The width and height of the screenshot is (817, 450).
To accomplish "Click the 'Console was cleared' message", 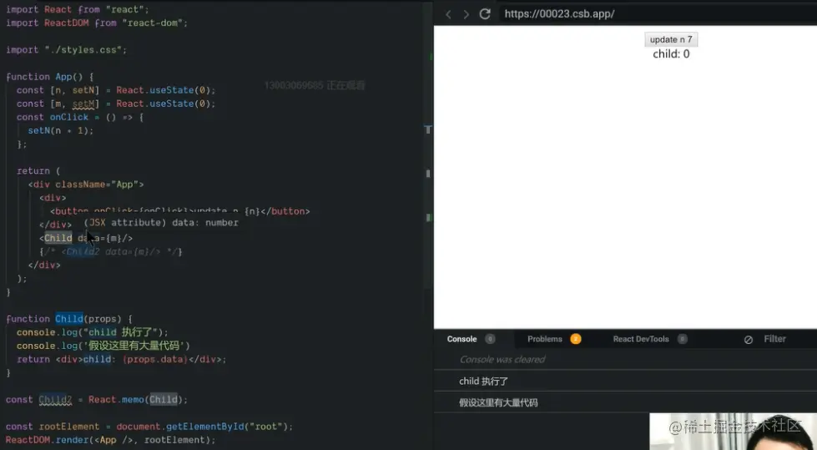I will (x=502, y=359).
